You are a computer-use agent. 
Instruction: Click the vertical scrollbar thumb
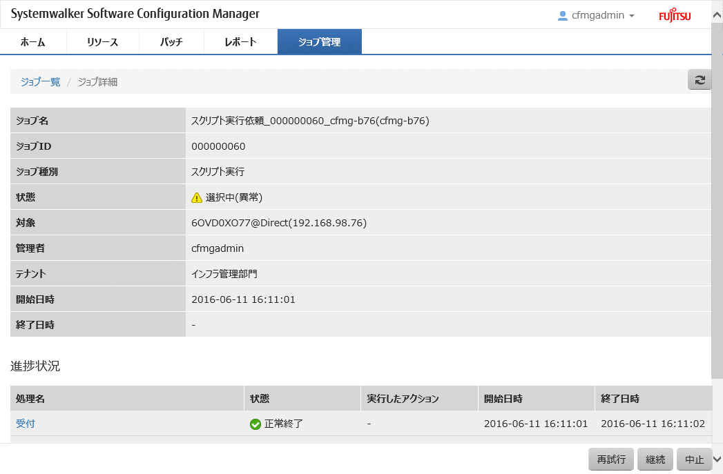(x=717, y=200)
